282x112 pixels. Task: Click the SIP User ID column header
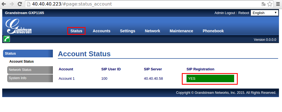click(x=111, y=69)
